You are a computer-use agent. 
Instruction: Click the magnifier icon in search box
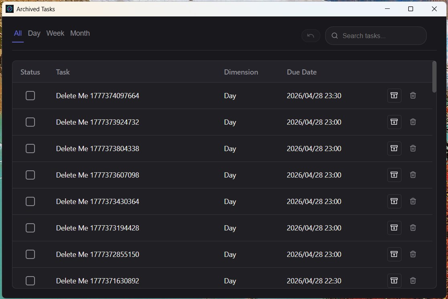pyautogui.click(x=334, y=36)
